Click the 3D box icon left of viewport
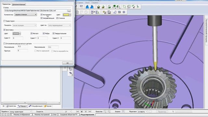208x117 pixels. point(71,69)
